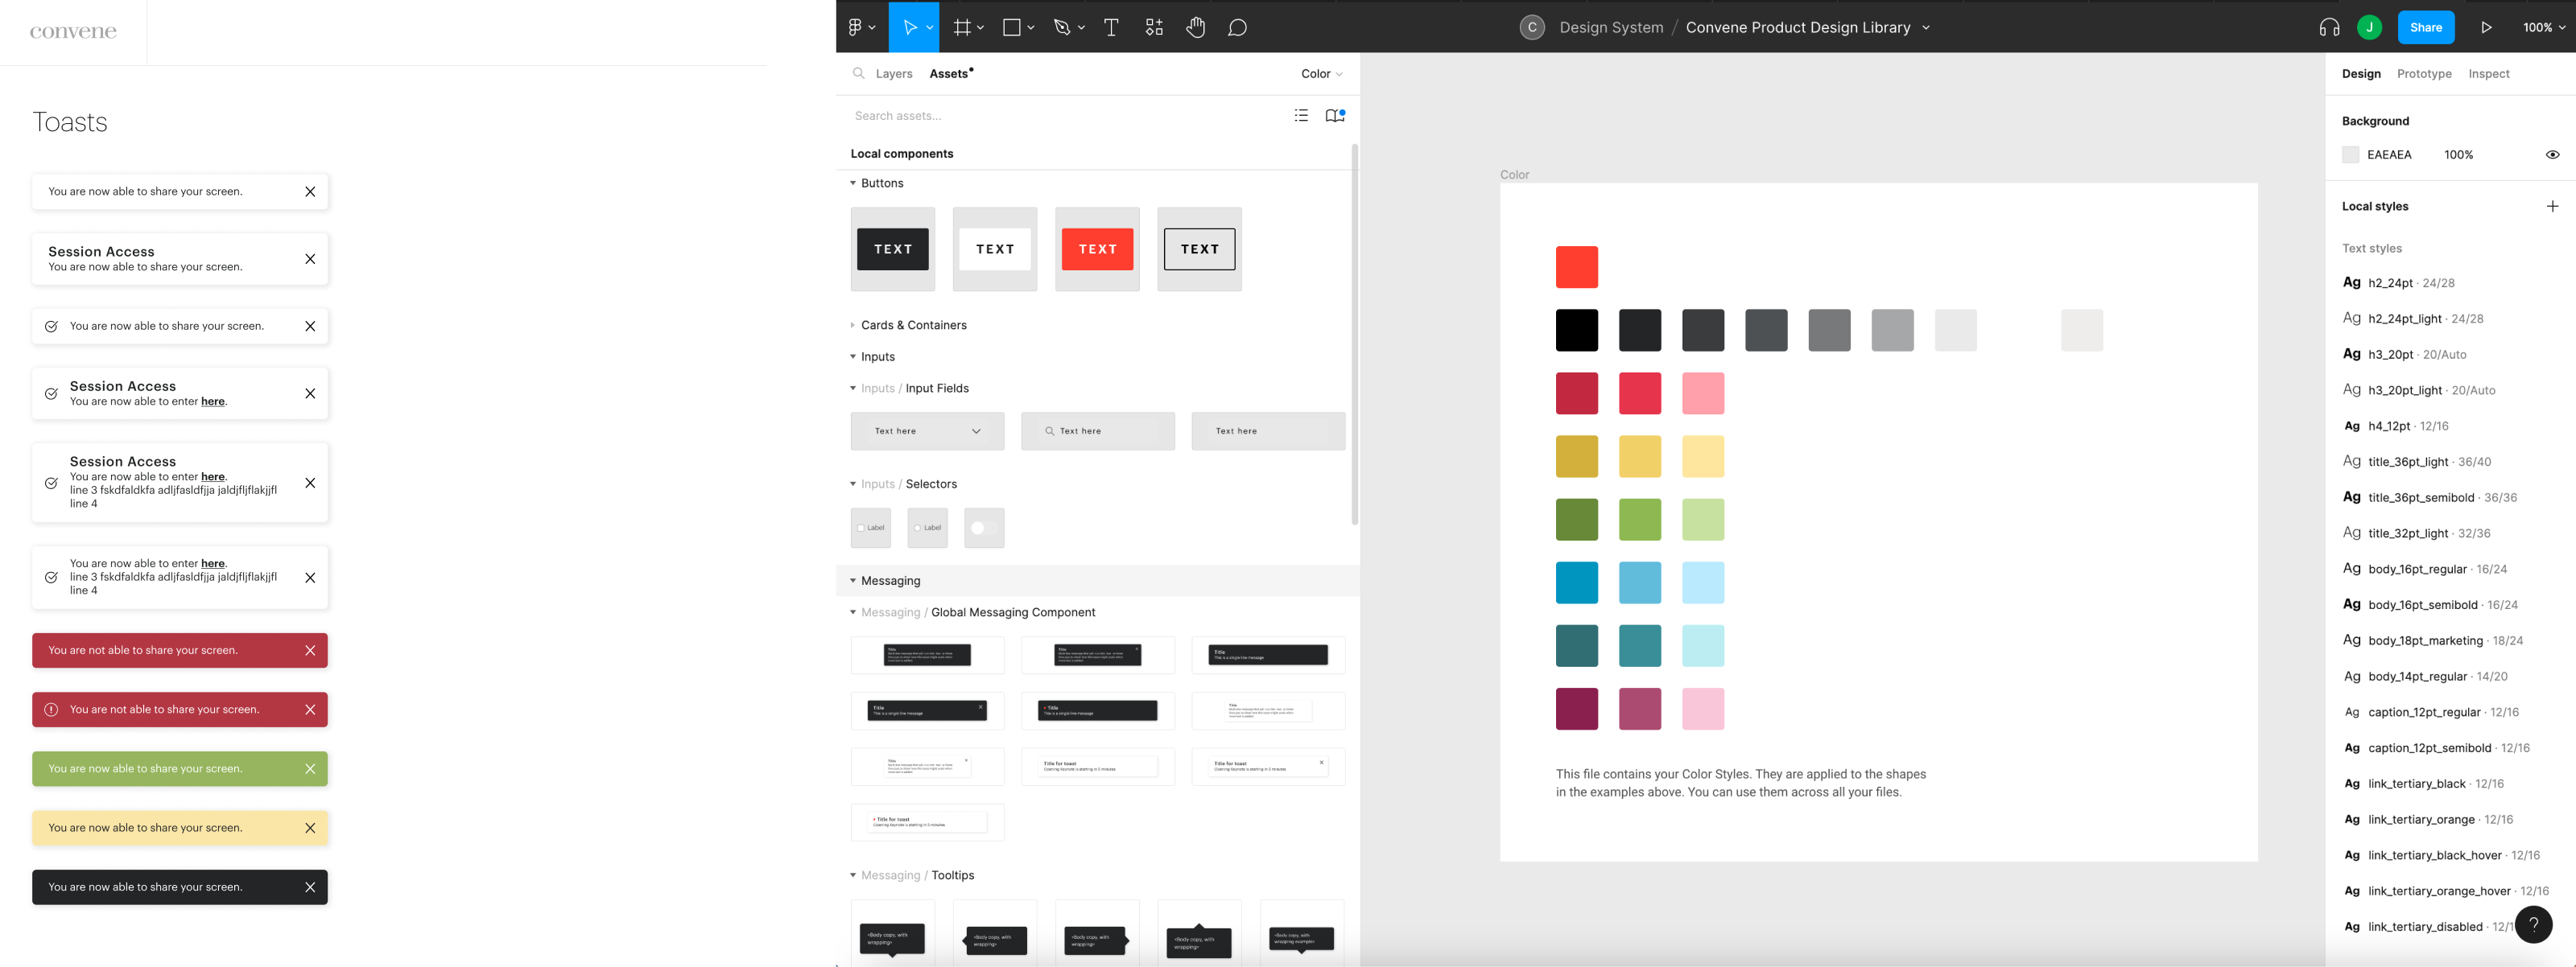Image resolution: width=2576 pixels, height=967 pixels.
Task: Follow the 'here' link in fourth toast
Action: (x=213, y=401)
